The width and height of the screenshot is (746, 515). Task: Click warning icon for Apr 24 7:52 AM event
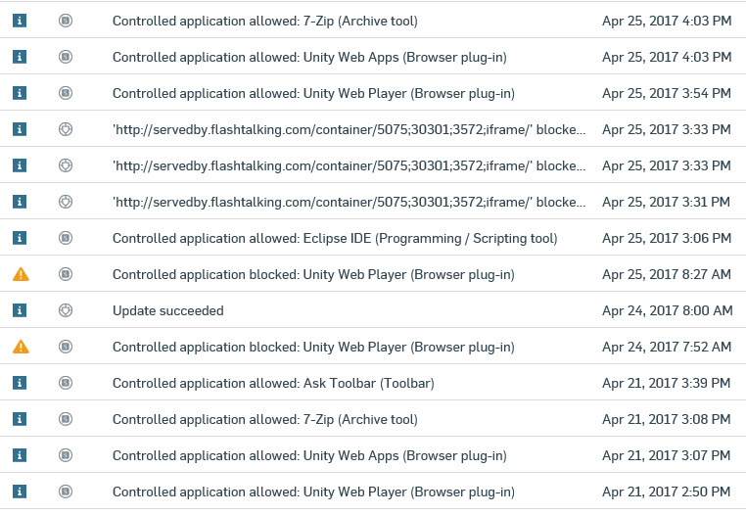pos(20,347)
